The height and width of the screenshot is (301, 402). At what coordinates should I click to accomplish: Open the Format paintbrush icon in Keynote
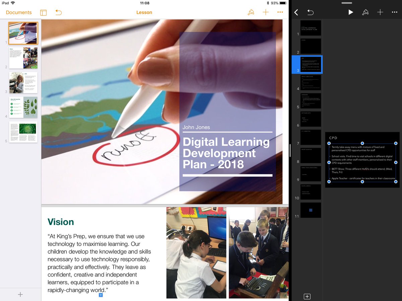[365, 12]
